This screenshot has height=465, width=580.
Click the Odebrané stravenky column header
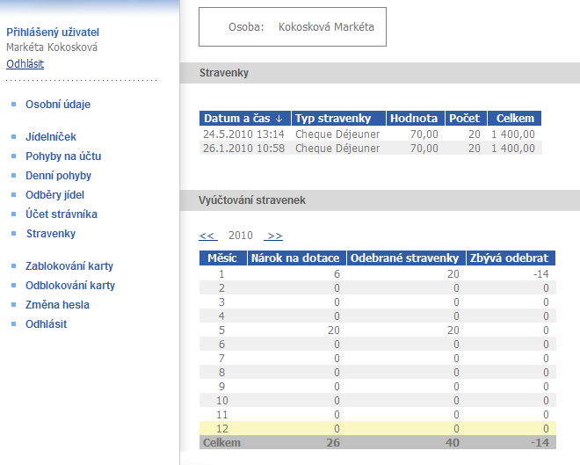coord(404,258)
